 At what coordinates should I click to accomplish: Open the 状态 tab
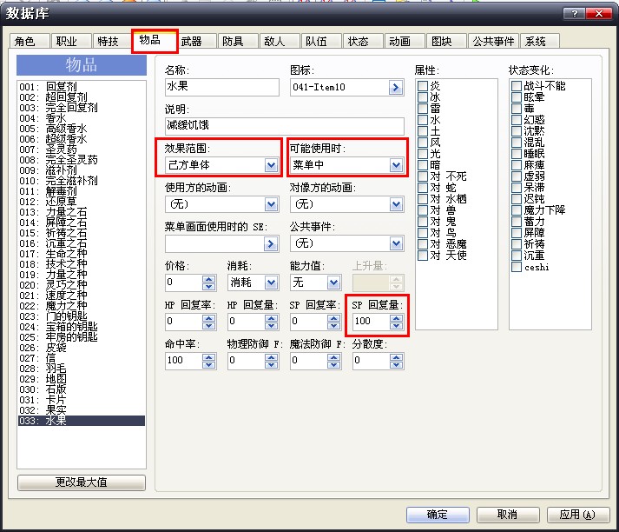tap(363, 41)
